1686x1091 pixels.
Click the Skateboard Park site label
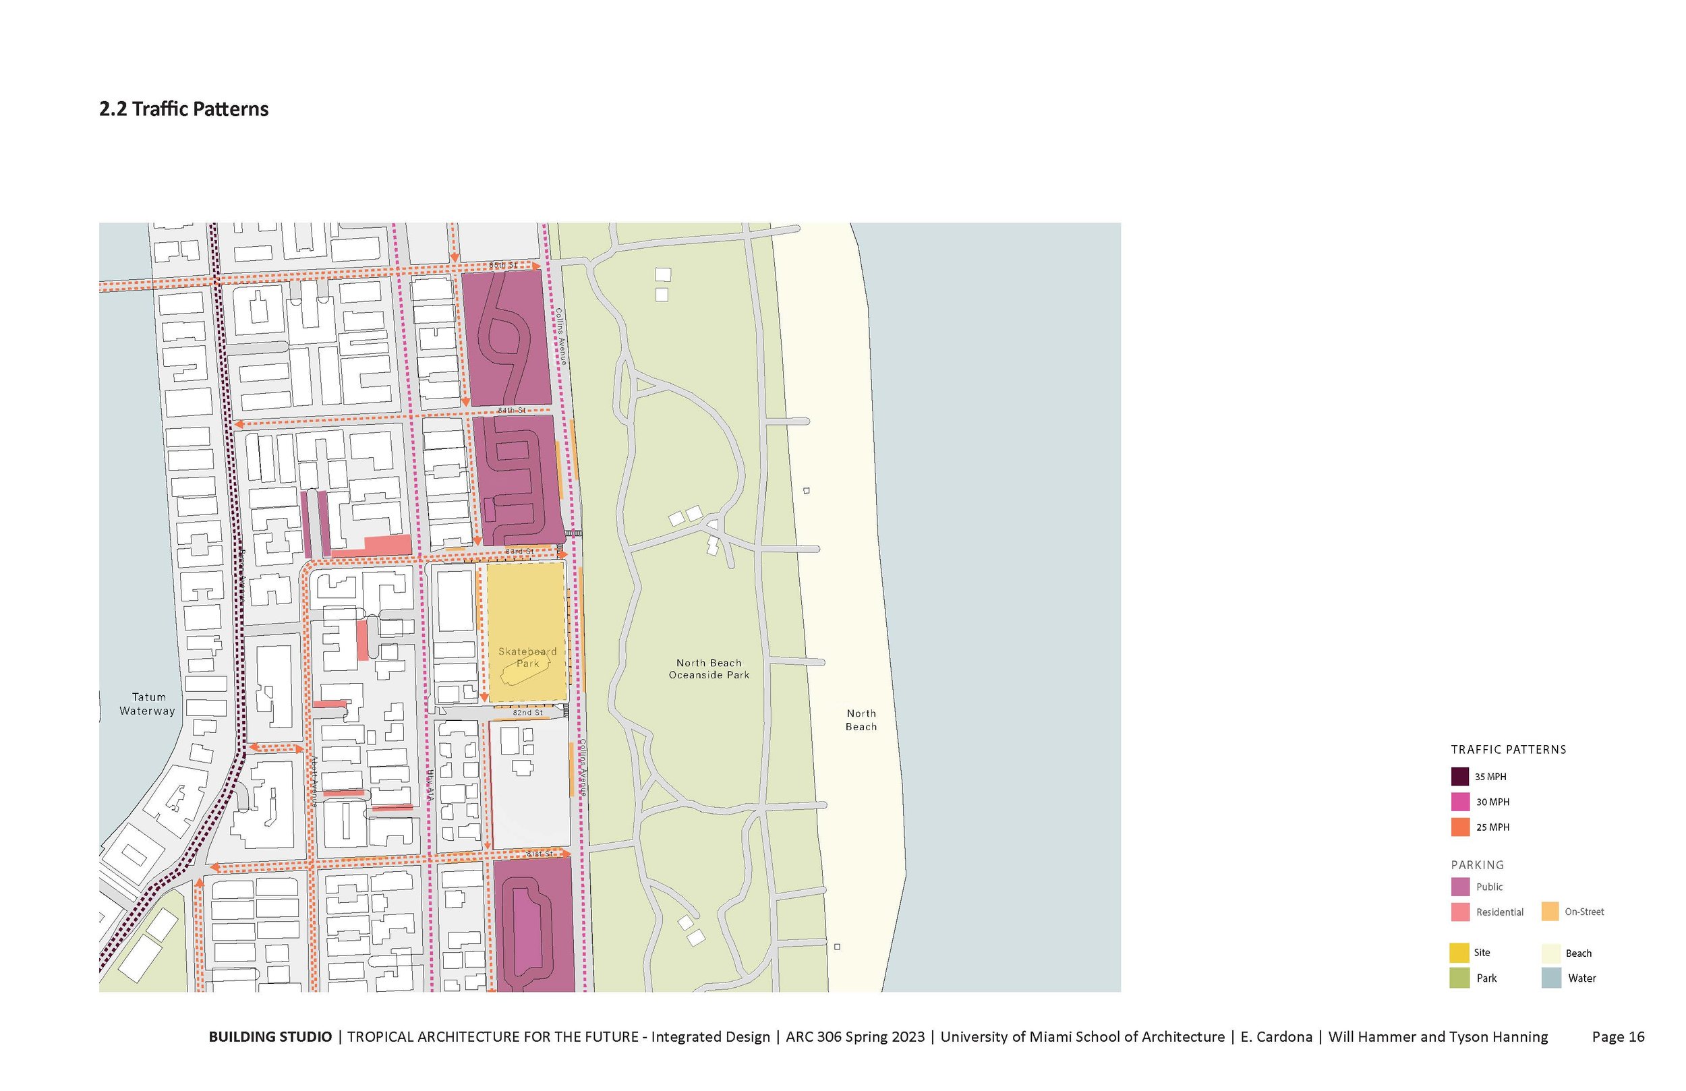tap(527, 657)
